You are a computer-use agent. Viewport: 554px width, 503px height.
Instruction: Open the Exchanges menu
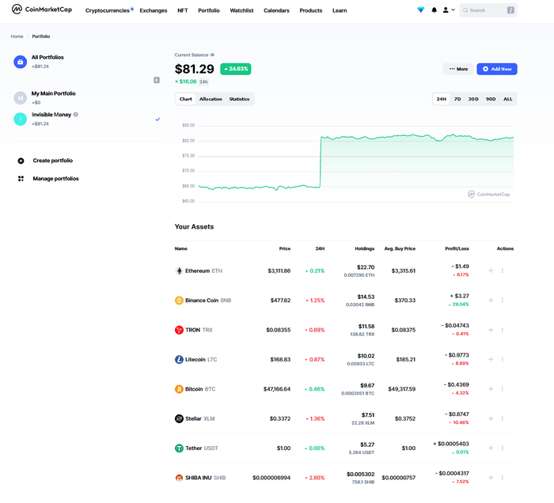tap(154, 10)
